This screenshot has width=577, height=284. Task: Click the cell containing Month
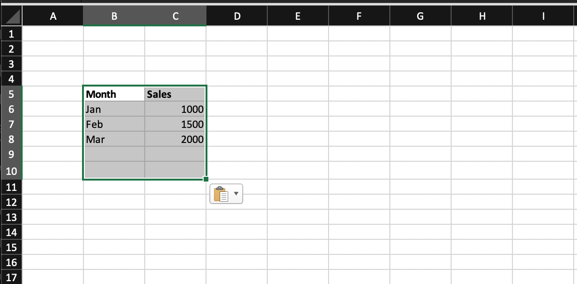click(114, 94)
